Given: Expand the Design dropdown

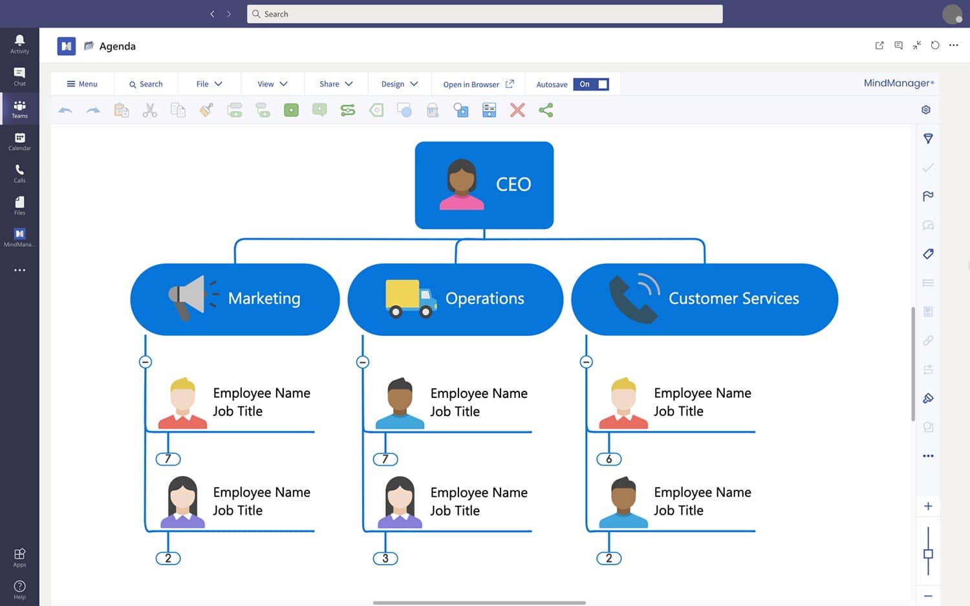Looking at the screenshot, I should point(399,84).
